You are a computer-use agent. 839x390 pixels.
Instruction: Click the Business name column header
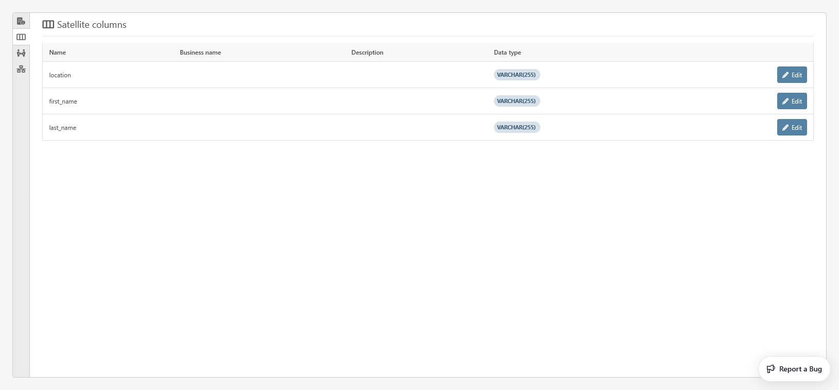(200, 53)
